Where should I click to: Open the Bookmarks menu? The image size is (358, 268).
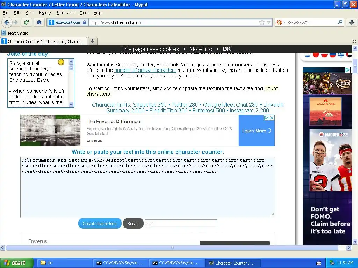tap(65, 13)
